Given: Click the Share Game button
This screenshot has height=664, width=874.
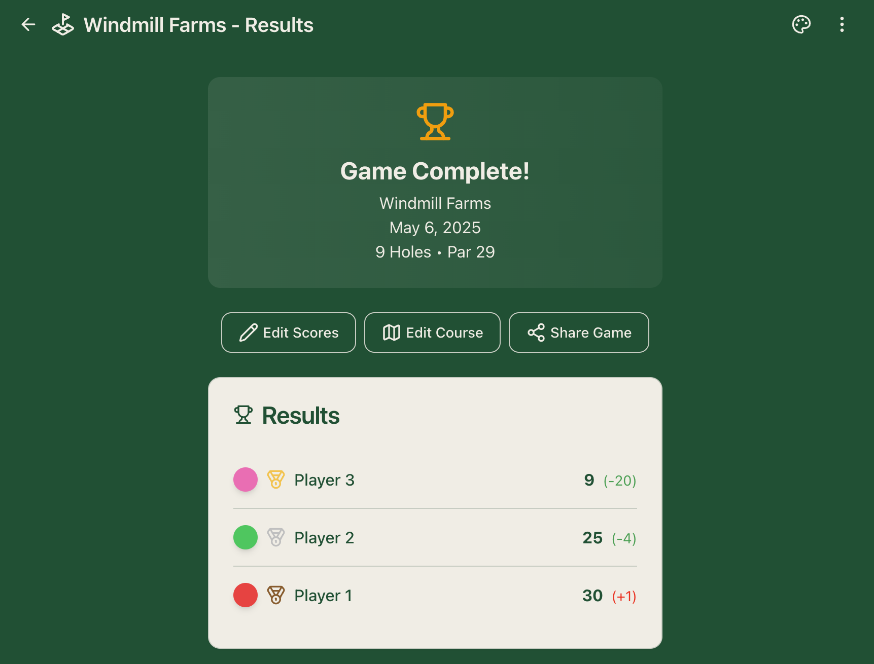Looking at the screenshot, I should (579, 333).
